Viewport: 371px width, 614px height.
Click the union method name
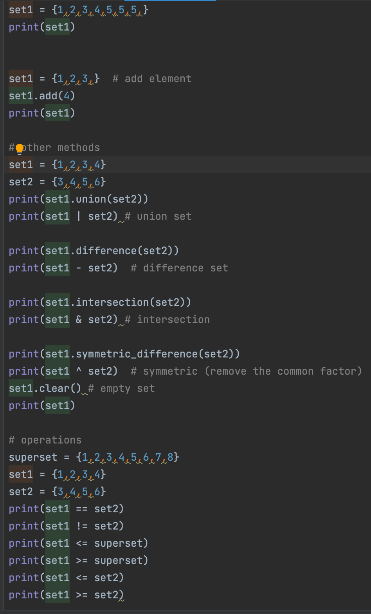[x=91, y=199]
